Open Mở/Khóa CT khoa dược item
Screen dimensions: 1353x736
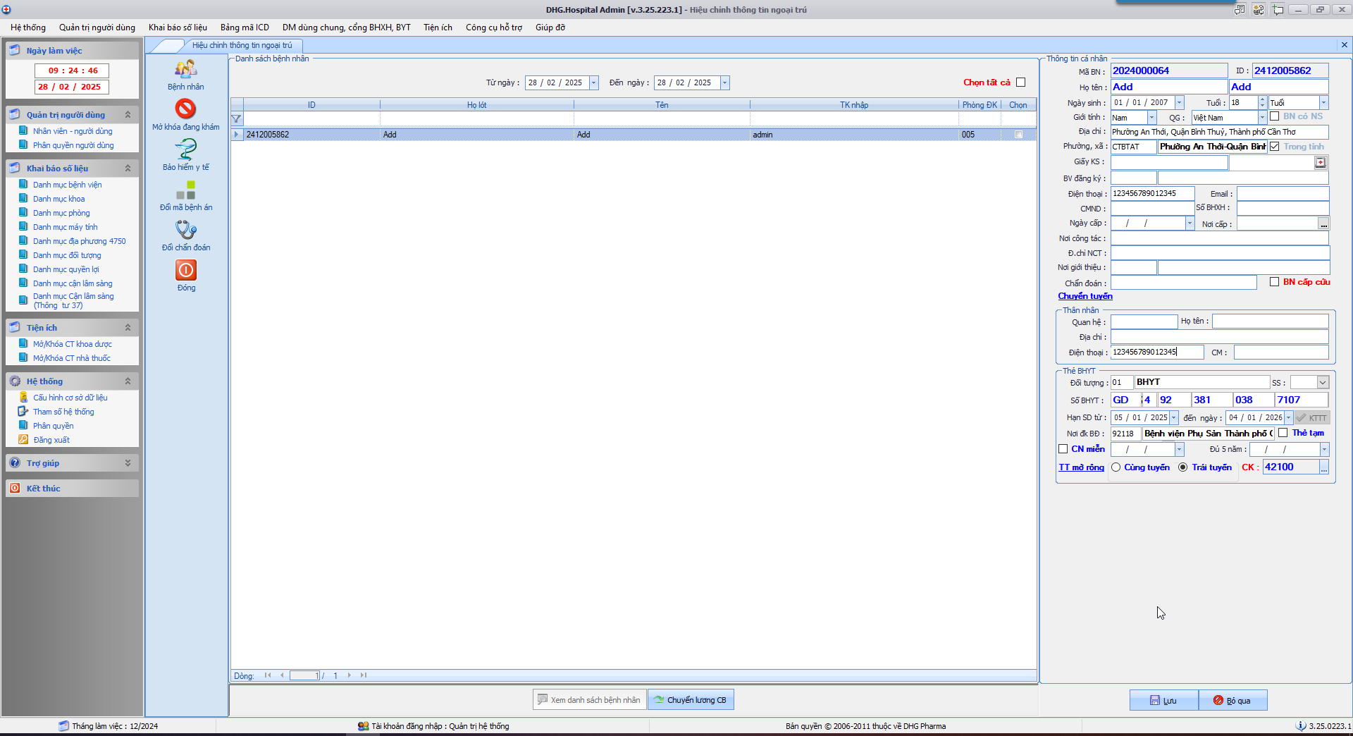[x=72, y=344]
